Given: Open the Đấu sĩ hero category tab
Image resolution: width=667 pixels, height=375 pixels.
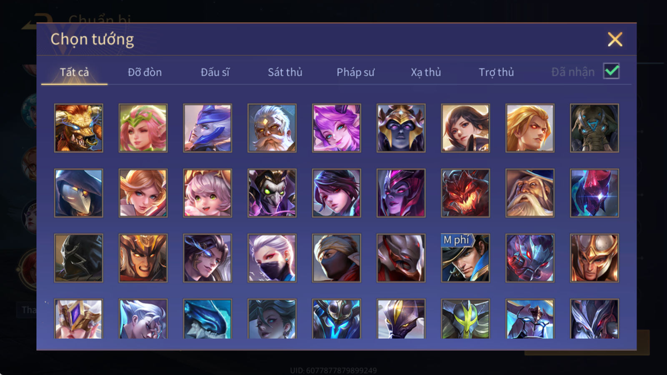Looking at the screenshot, I should (x=215, y=72).
